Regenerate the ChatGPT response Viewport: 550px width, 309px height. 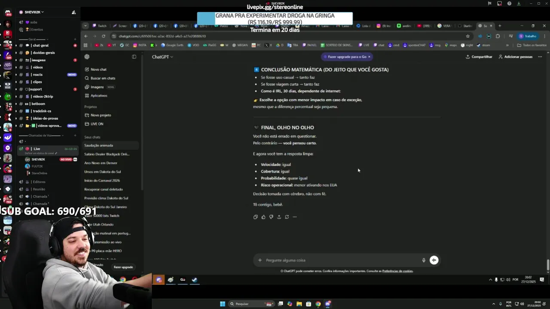pyautogui.click(x=287, y=217)
